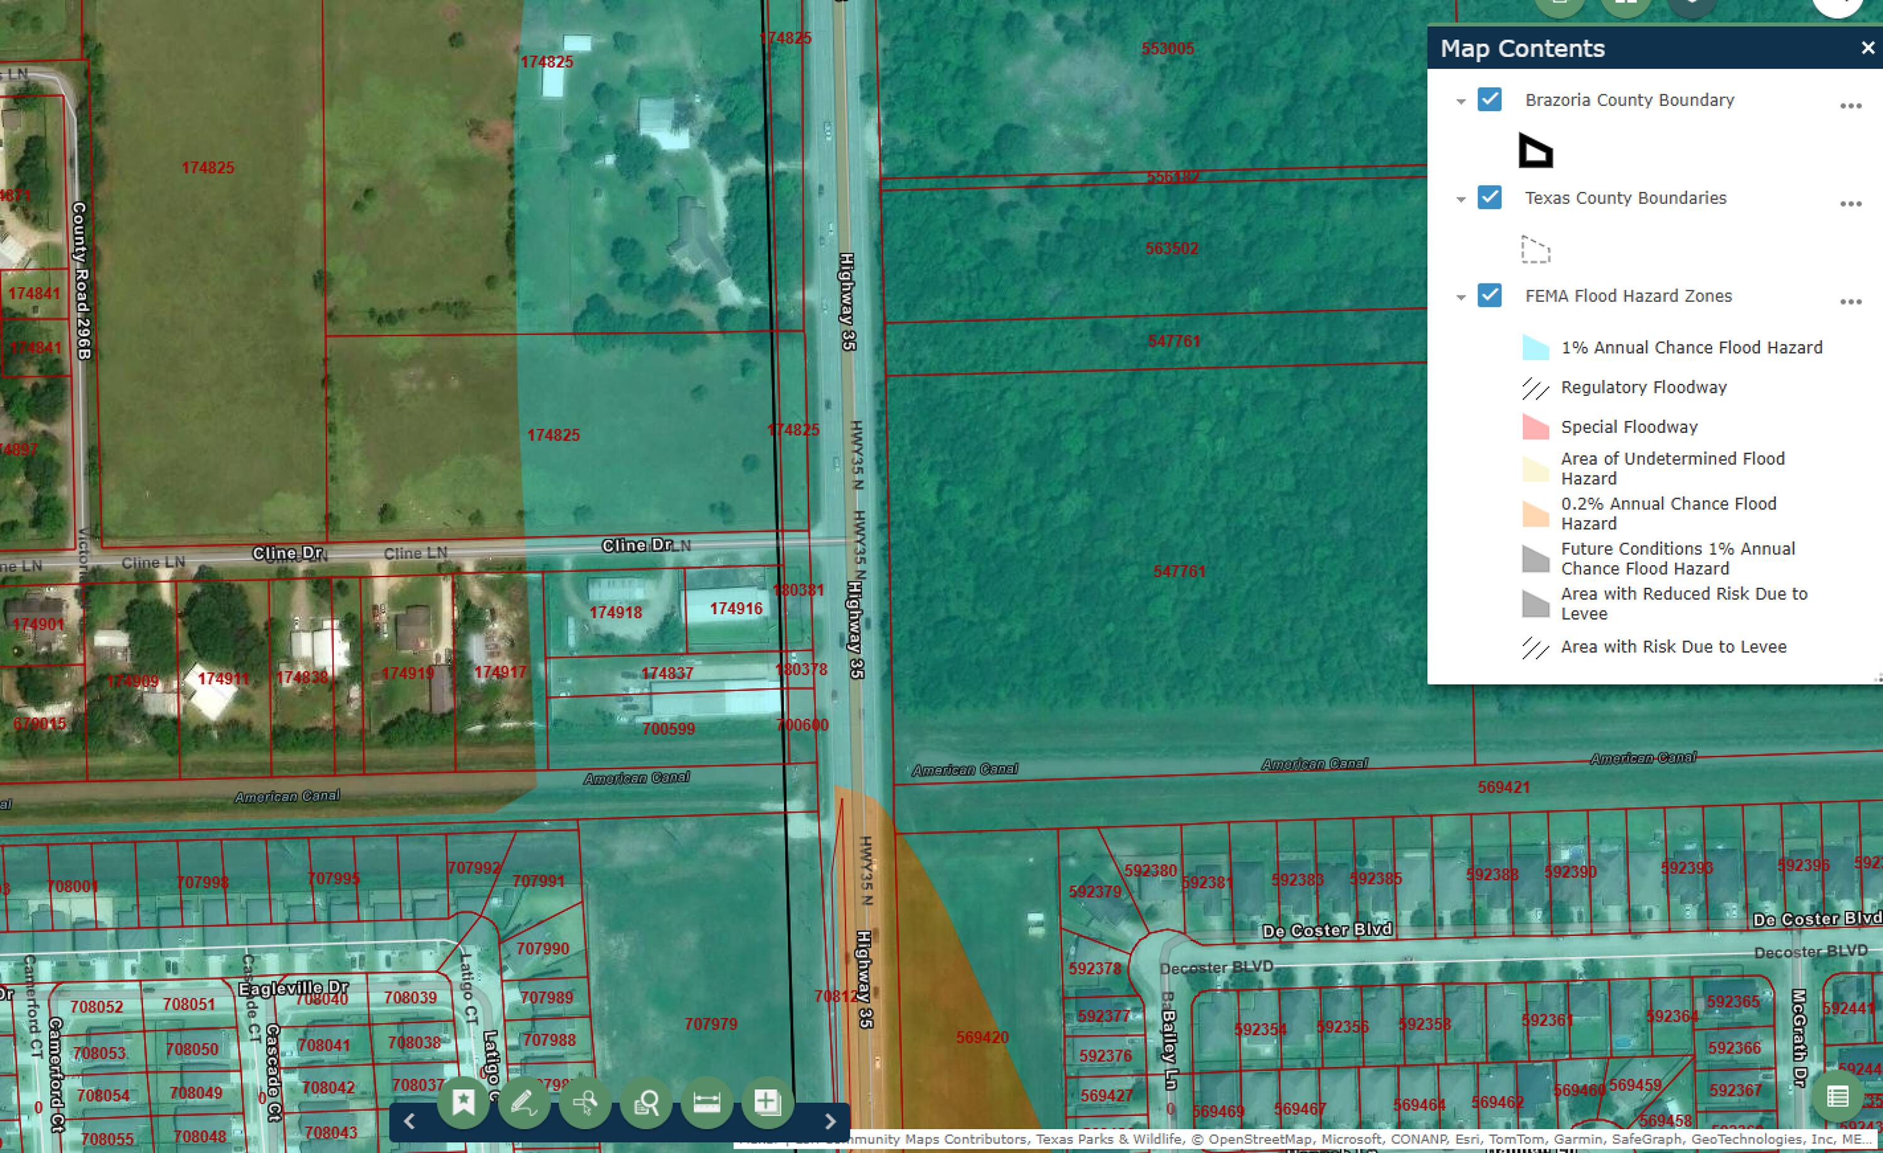Open the Bookmarks star widget
This screenshot has width=1883, height=1153.
click(x=463, y=1103)
